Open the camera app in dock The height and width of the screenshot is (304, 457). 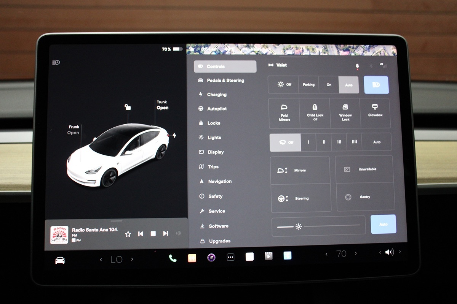point(211,258)
